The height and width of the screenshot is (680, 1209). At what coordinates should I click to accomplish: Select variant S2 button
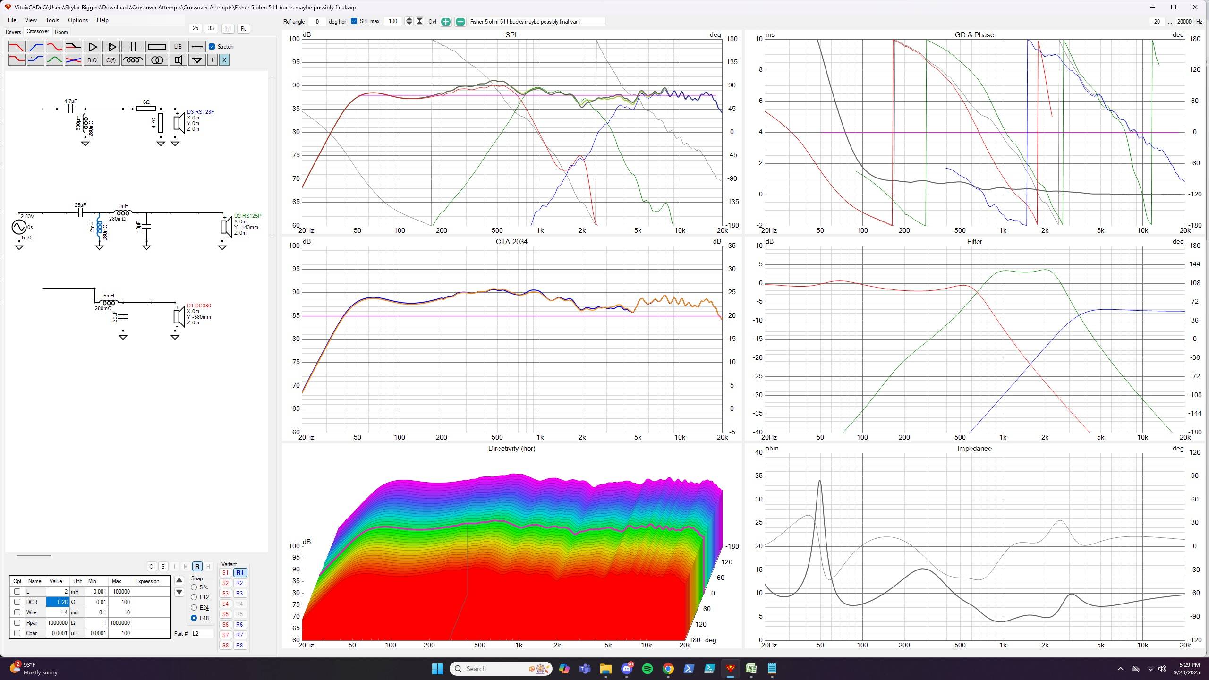[225, 583]
